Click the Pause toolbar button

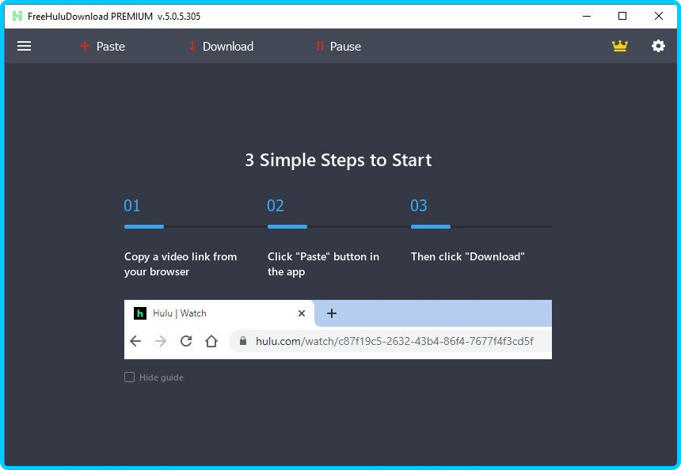click(338, 47)
